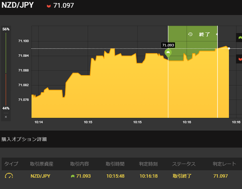
Task: Click the 71.097 judgment rate cell
Action: [x=220, y=176]
